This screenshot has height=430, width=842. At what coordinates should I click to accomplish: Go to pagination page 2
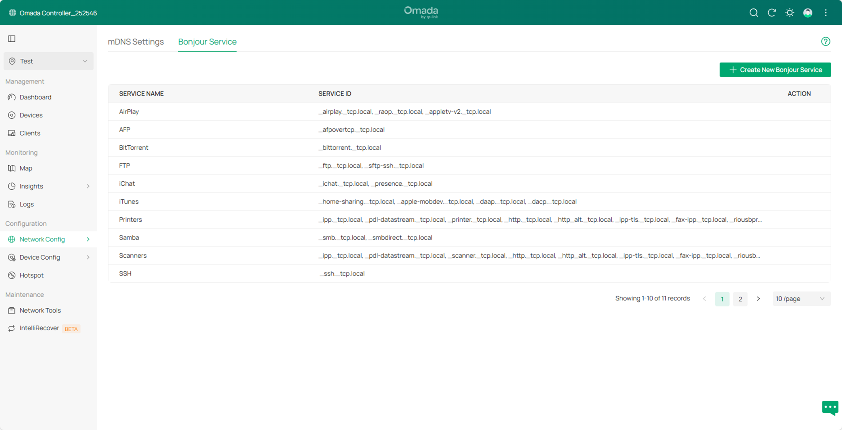point(740,299)
